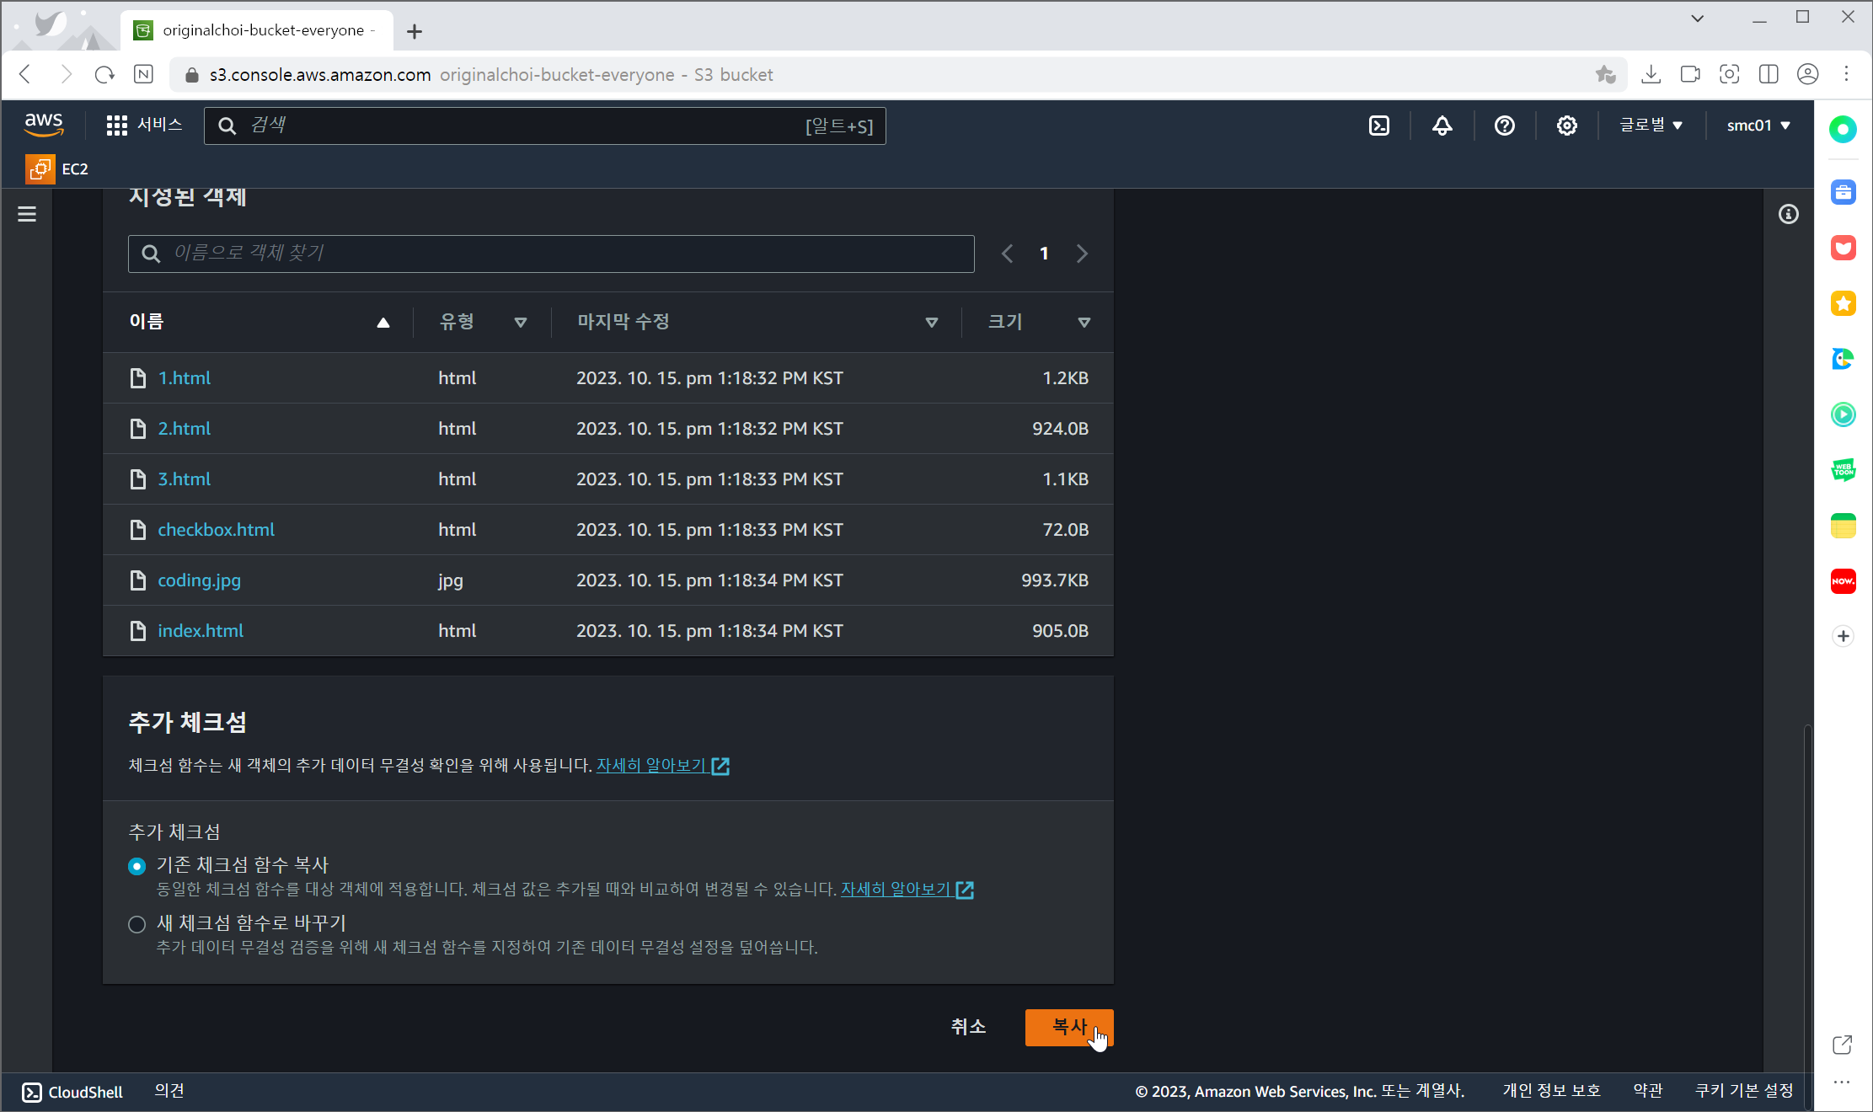The height and width of the screenshot is (1112, 1873).
Task: Open the yellow star sidebar icon
Action: point(1844,303)
